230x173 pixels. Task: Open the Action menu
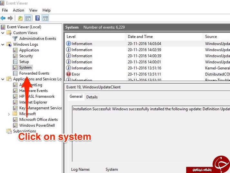click(x=18, y=10)
